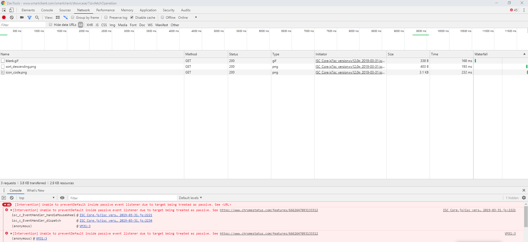Viewport: 528px width, 242px height.
Task: Open the network search magnifier
Action: click(x=37, y=17)
